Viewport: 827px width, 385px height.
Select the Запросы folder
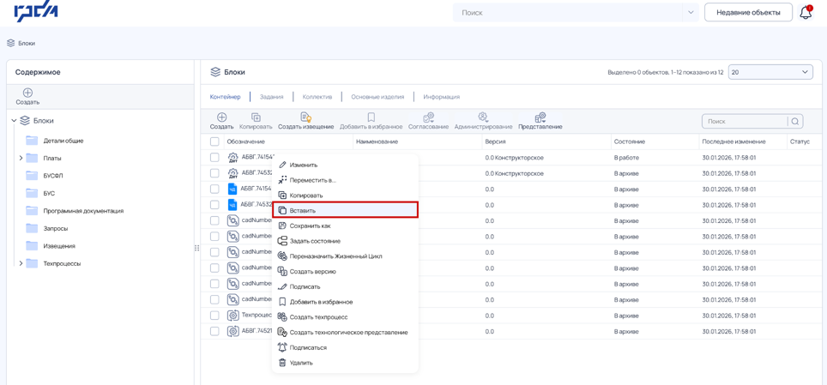point(56,228)
